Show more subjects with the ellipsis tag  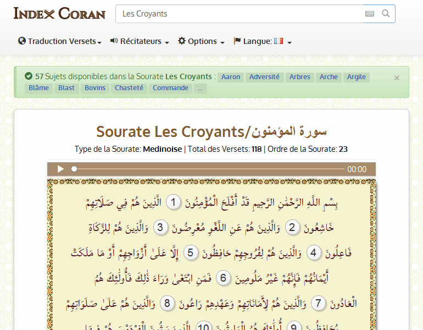coord(200,88)
